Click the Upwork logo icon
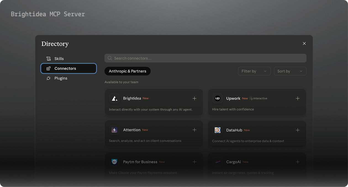The image size is (348, 187). pyautogui.click(x=217, y=98)
